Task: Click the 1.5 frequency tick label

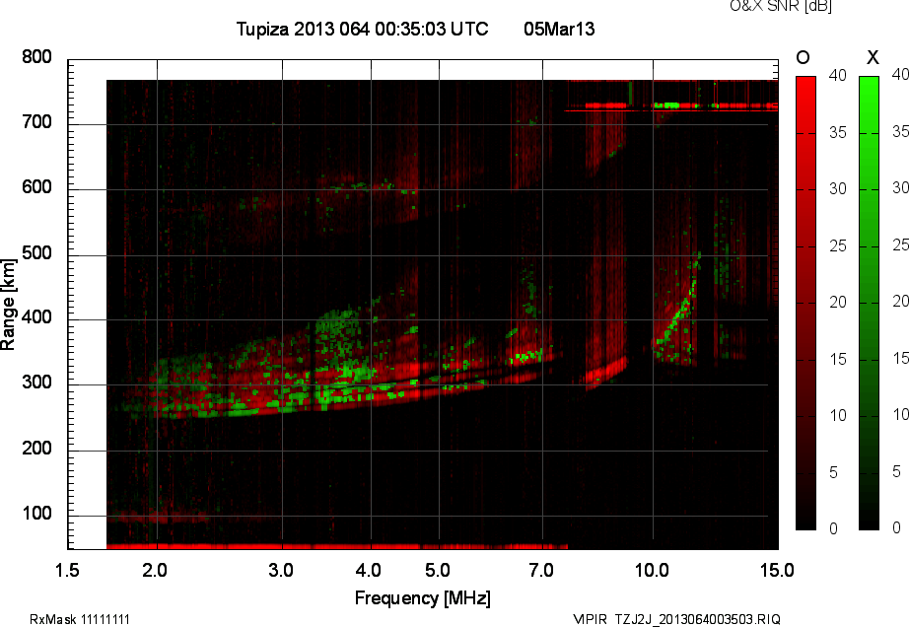Action: click(67, 570)
